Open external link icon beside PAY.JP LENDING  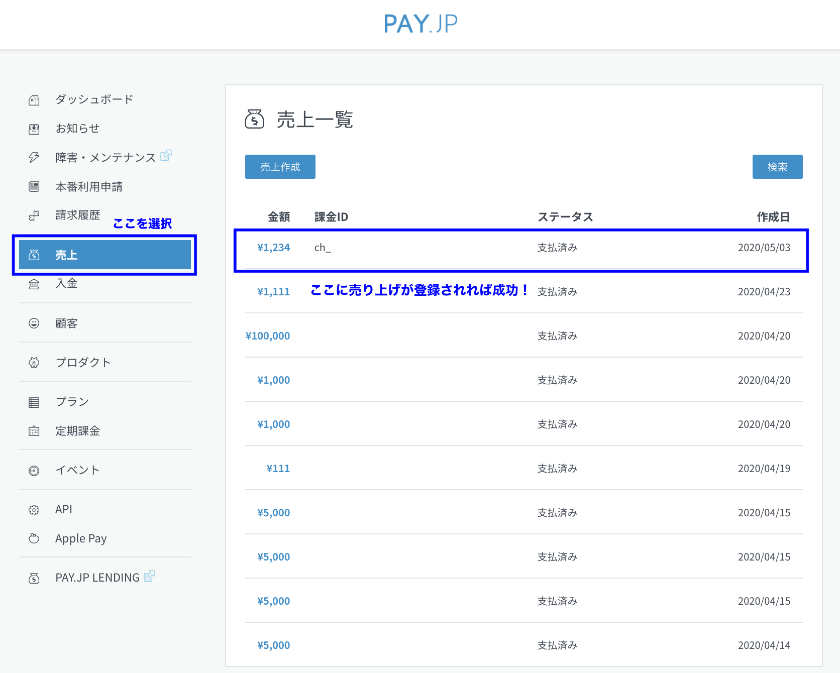tap(149, 576)
